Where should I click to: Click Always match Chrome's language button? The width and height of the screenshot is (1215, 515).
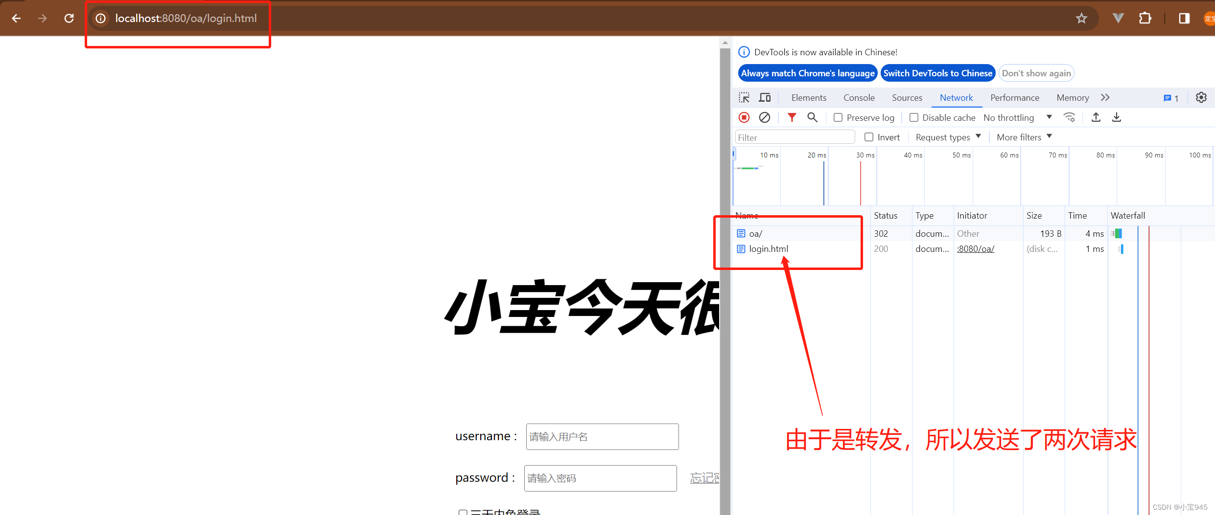[x=808, y=73]
